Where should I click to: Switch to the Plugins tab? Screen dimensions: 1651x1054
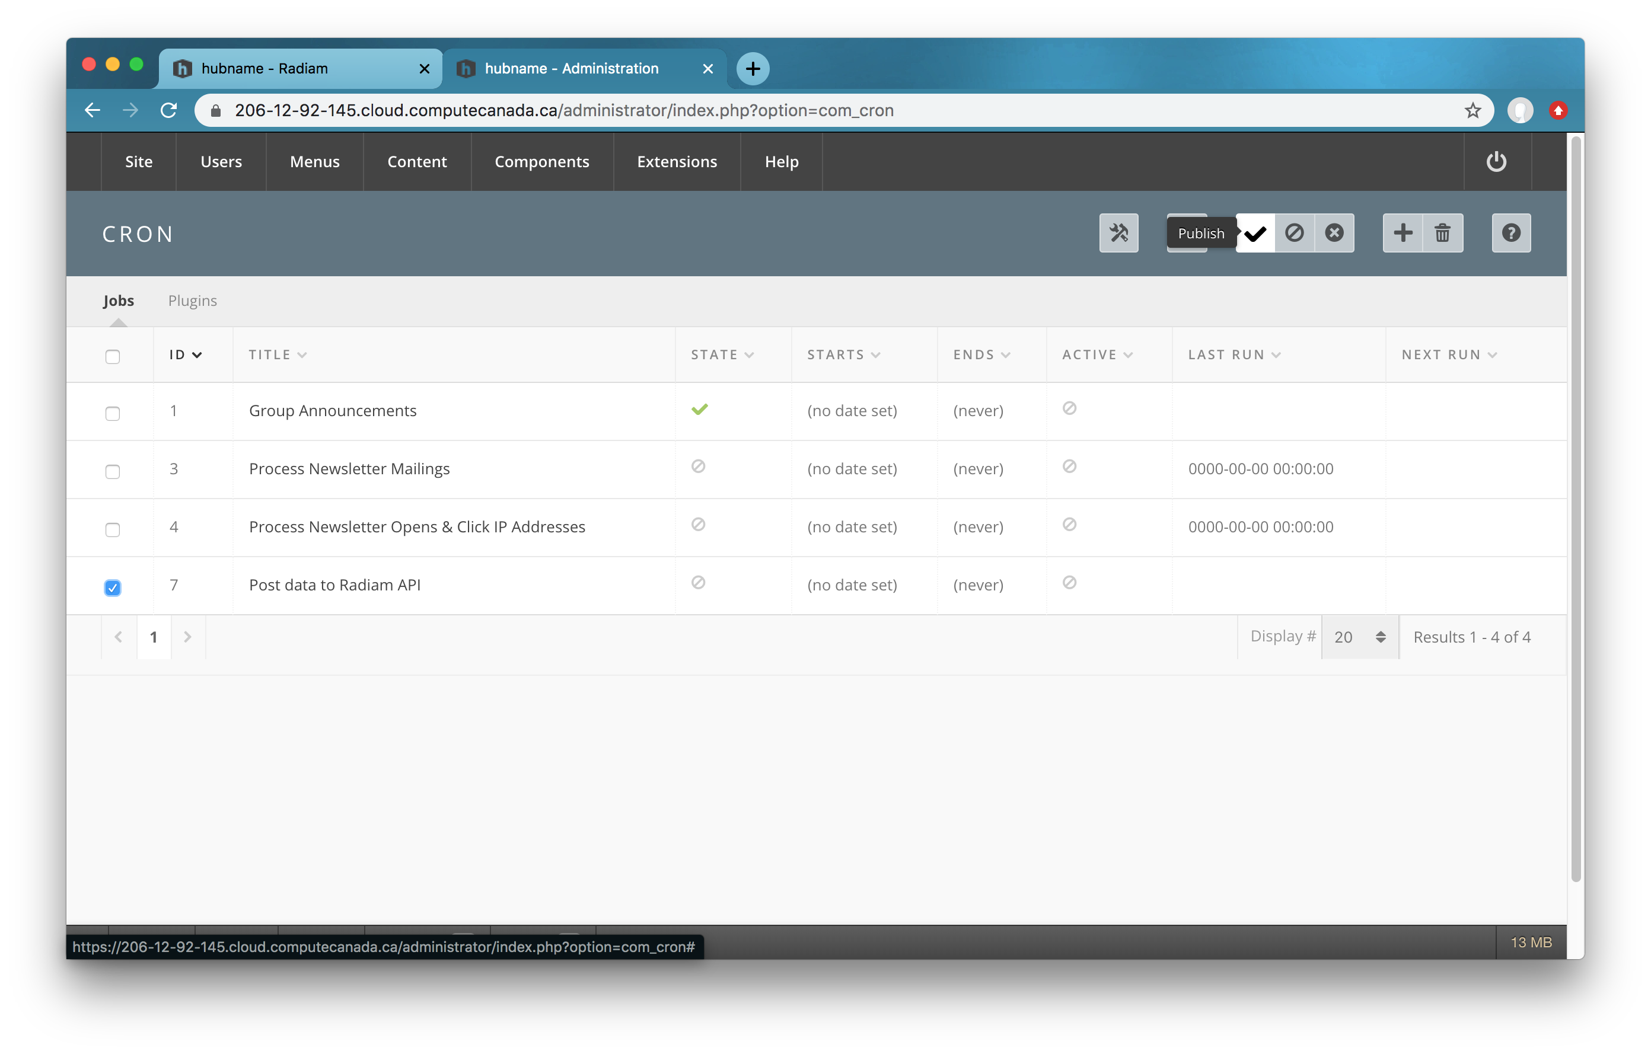point(193,301)
